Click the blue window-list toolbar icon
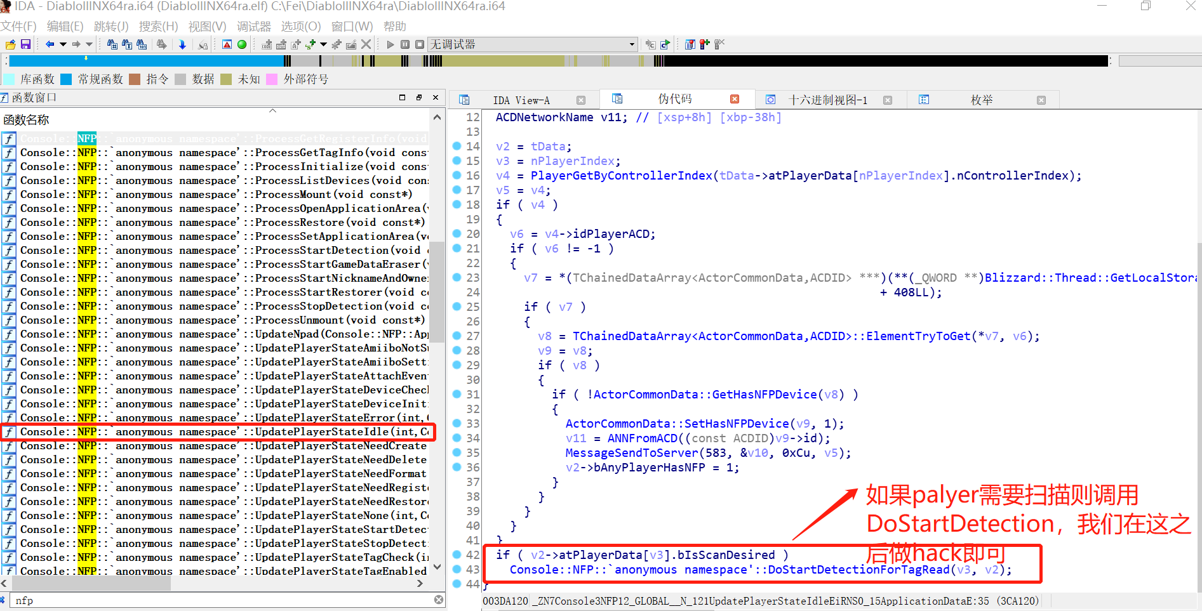The height and width of the screenshot is (611, 1202). [690, 44]
